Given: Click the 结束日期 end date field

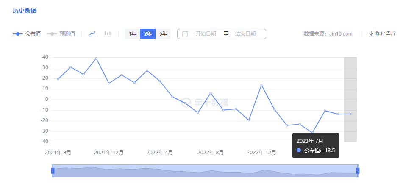Looking at the screenshot, I should [x=245, y=34].
